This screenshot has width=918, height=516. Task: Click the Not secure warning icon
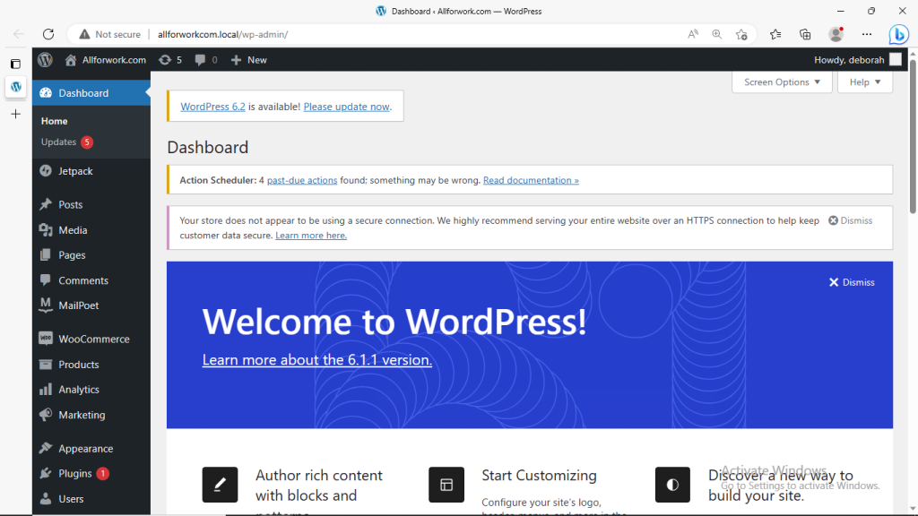[85, 34]
